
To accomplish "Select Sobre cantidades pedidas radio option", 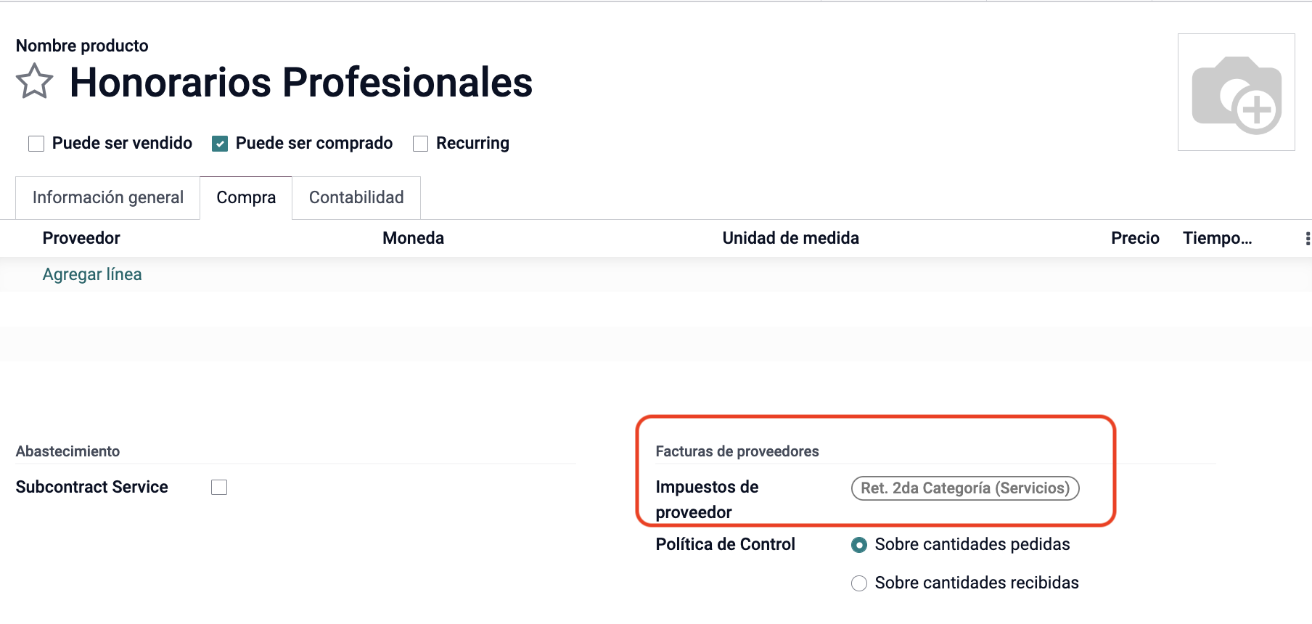I will pyautogui.click(x=859, y=545).
